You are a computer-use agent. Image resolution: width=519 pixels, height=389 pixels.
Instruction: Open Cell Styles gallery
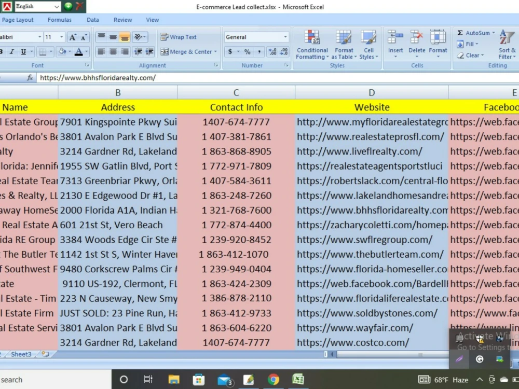tap(368, 45)
